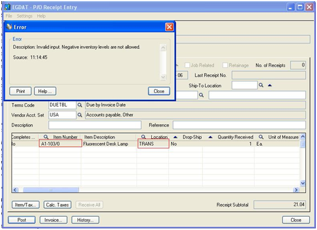Viewport: 317px width, 230px height.
Task: Click Close button in the Error dialog
Action: click(x=159, y=91)
